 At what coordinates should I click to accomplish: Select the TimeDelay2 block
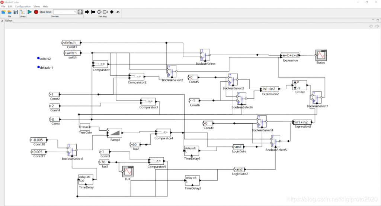click(x=192, y=151)
